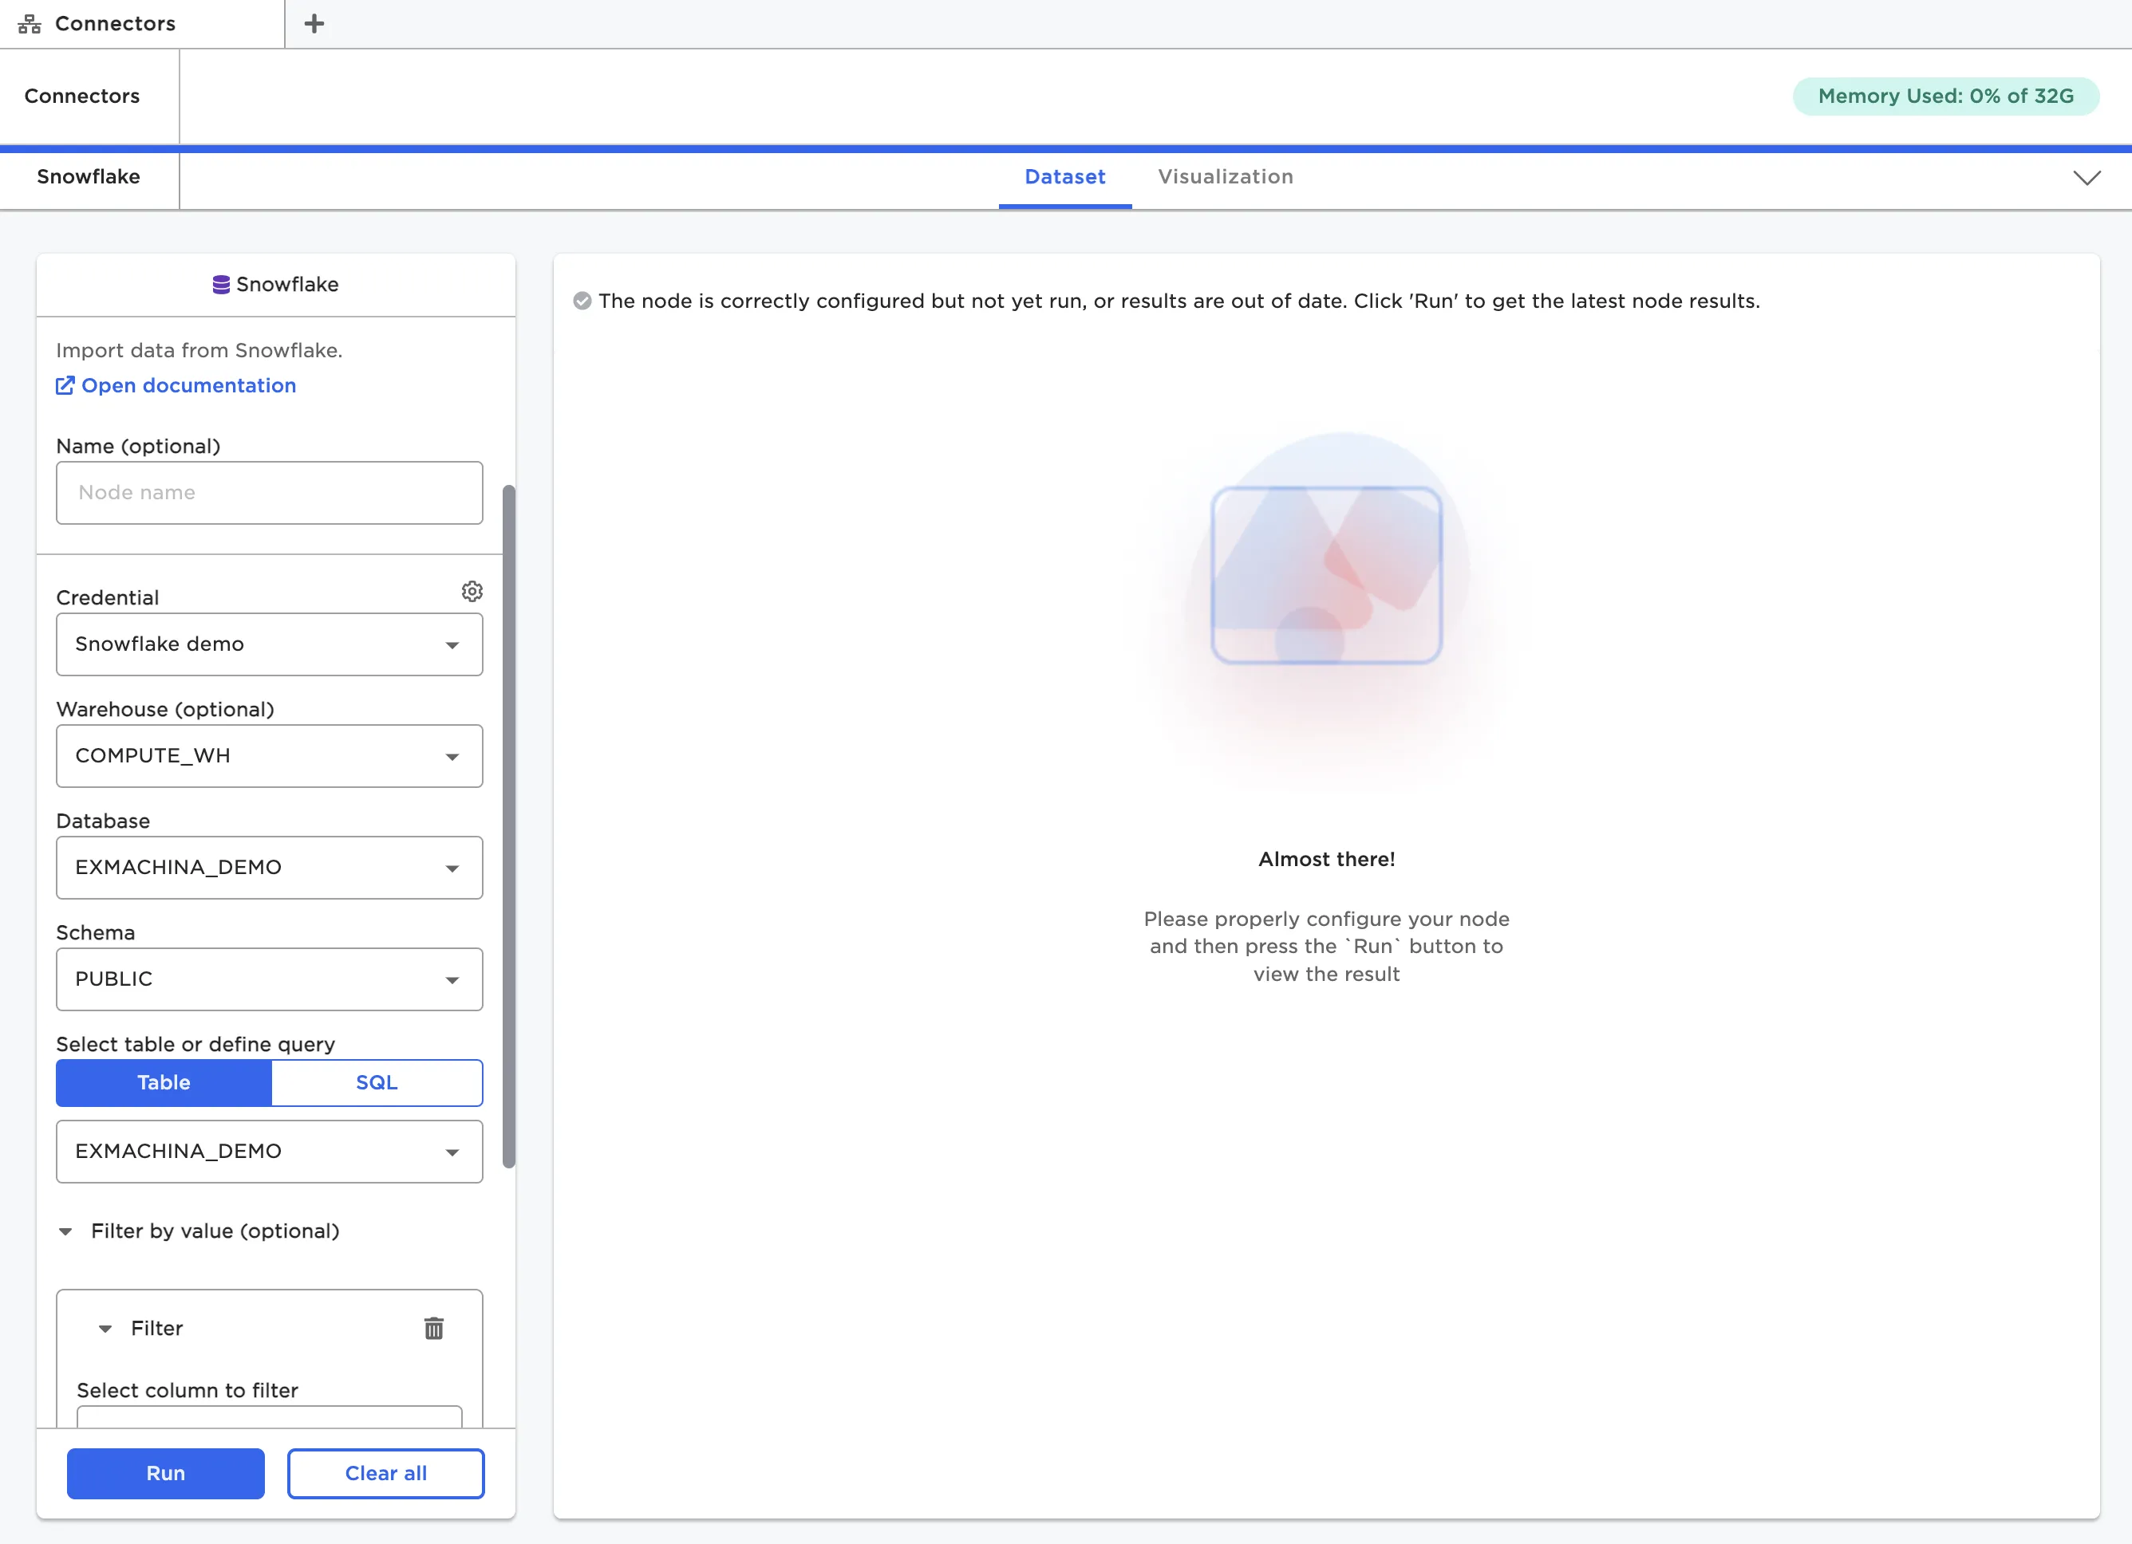This screenshot has width=2132, height=1544.
Task: Switch to SQL query mode
Action: click(376, 1082)
